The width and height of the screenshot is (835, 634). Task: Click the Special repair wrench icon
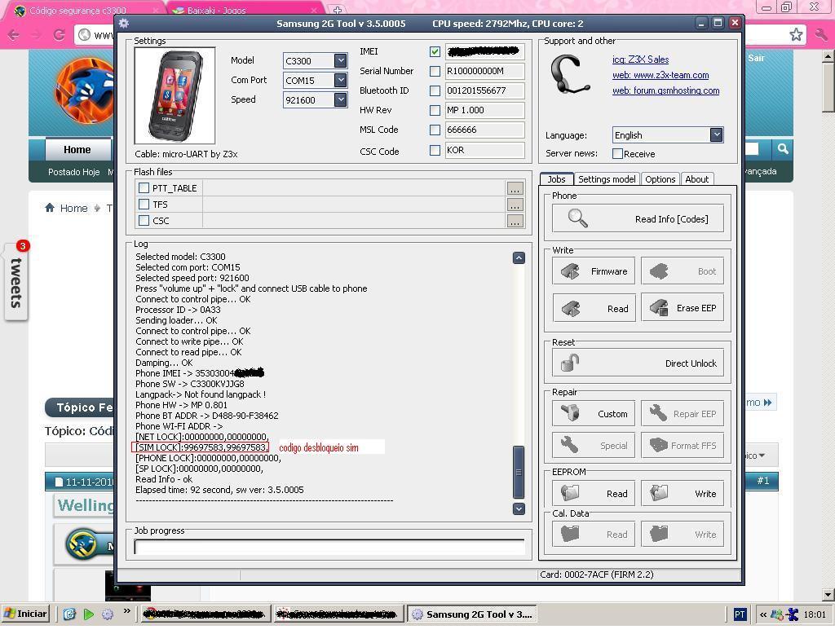(x=570, y=445)
